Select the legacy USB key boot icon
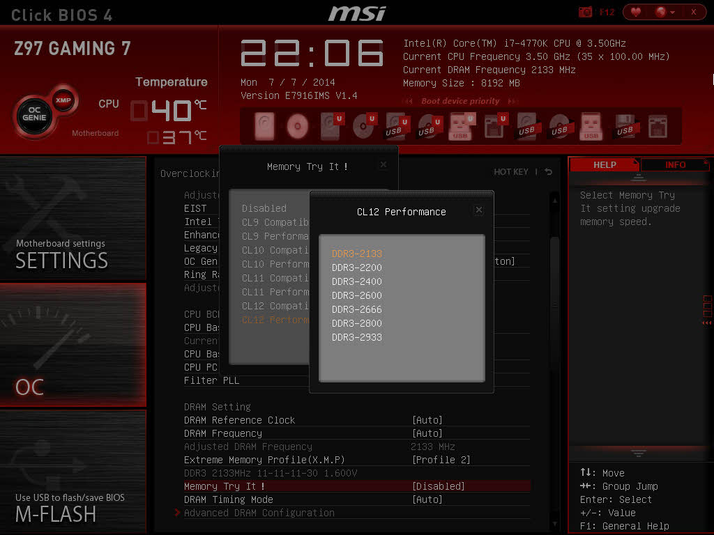 click(x=591, y=126)
